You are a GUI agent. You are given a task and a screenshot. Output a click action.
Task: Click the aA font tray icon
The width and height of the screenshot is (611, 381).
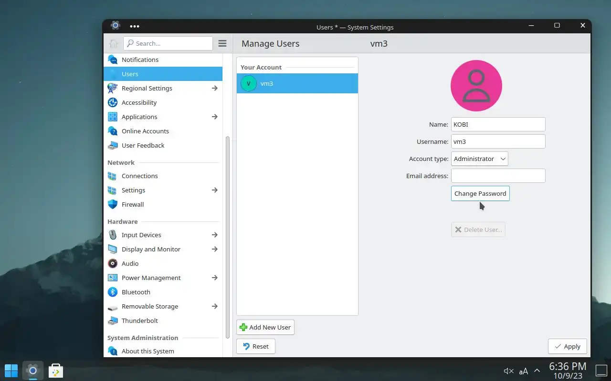[524, 371]
